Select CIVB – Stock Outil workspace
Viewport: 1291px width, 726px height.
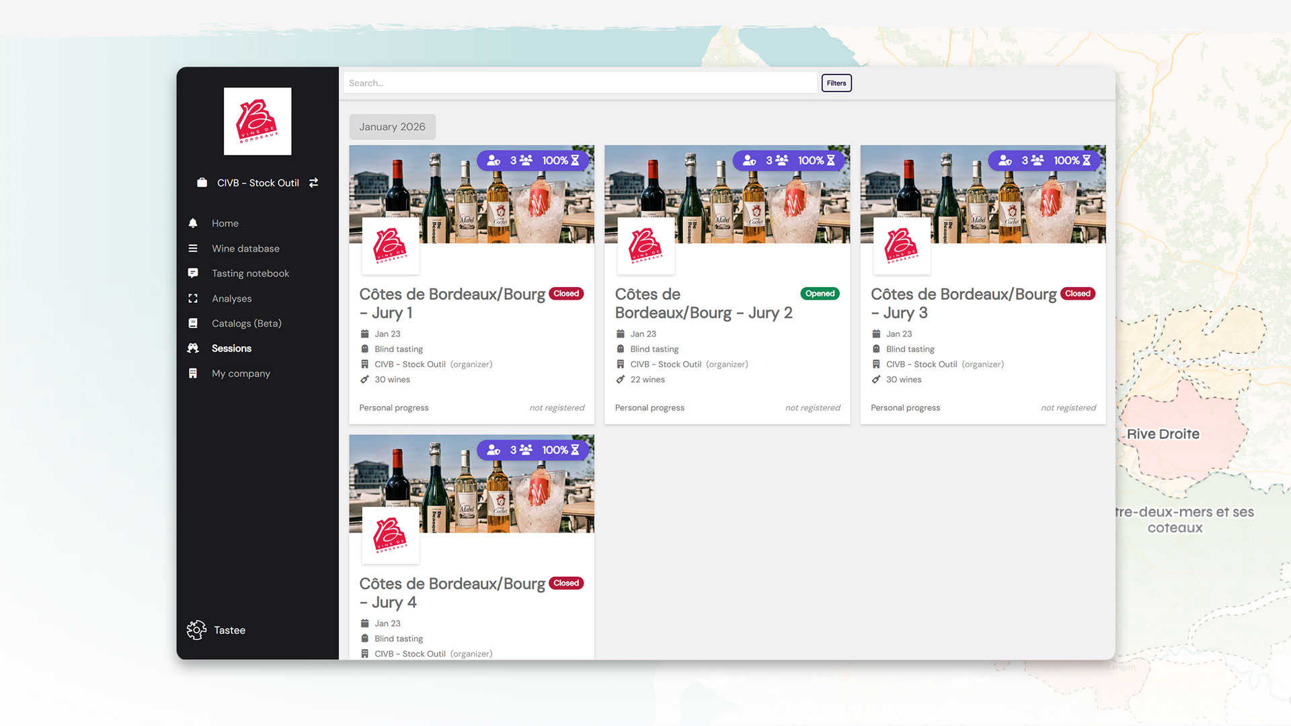click(256, 182)
